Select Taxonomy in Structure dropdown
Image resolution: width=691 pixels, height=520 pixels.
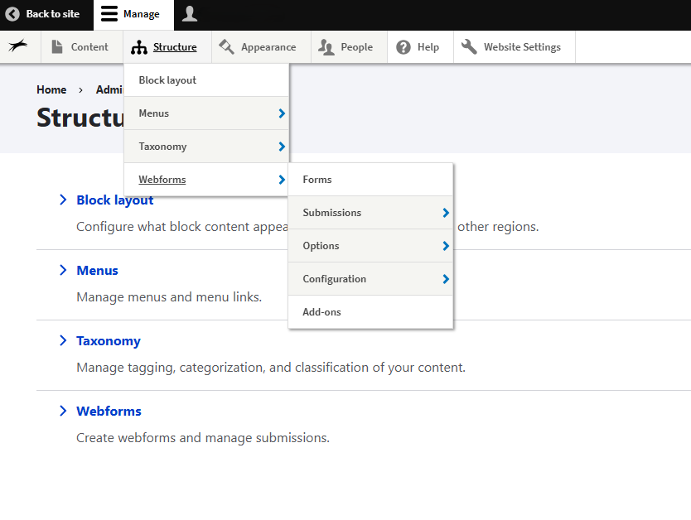(x=206, y=147)
